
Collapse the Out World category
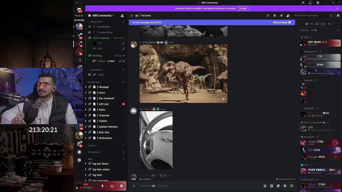(96, 70)
